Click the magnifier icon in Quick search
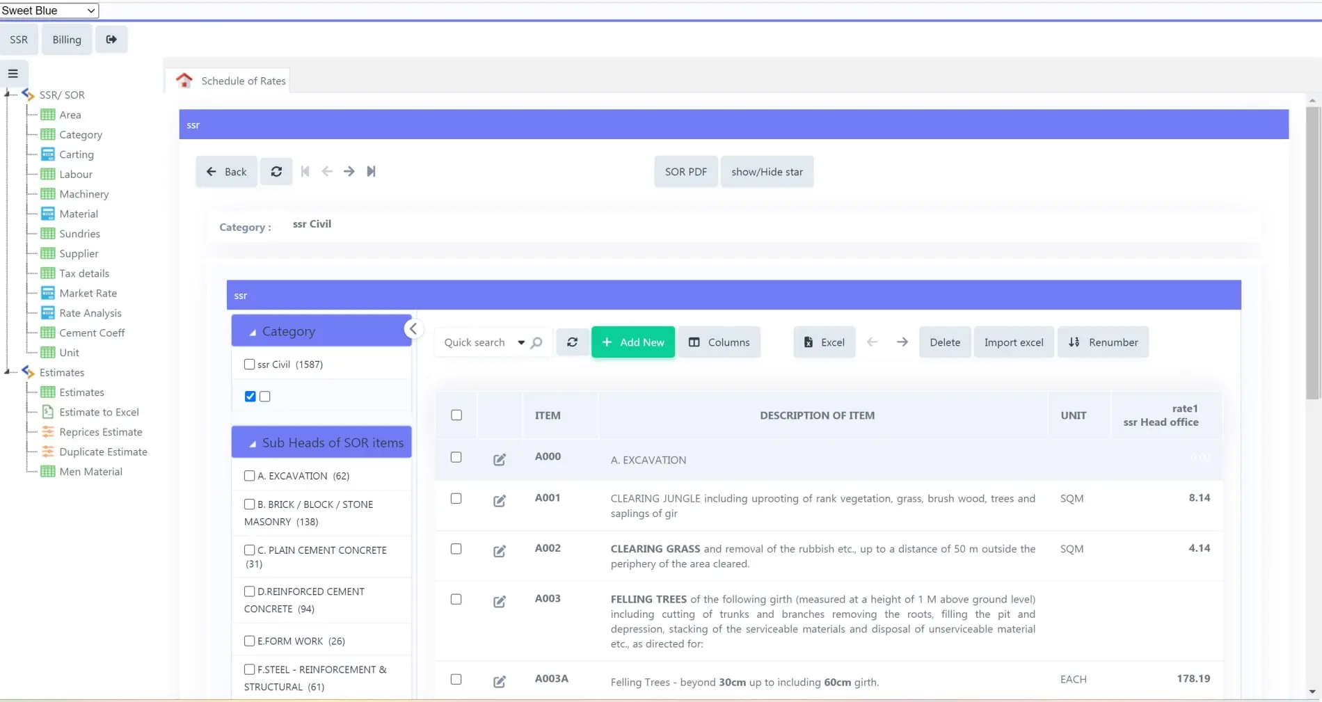 [536, 342]
